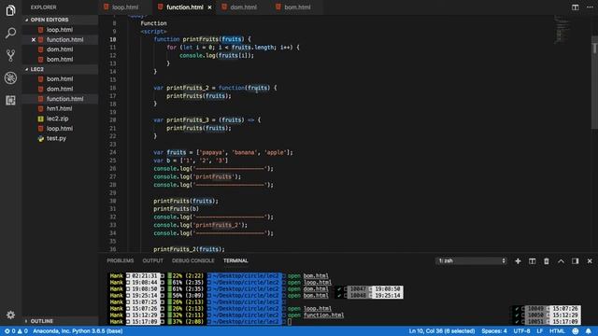This screenshot has width=598, height=336.
Task: Split the terminal pane
Action: (x=532, y=261)
